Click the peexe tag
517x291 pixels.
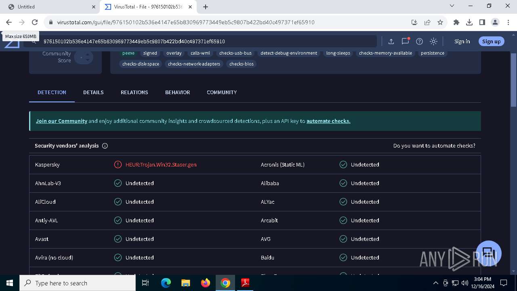click(x=128, y=53)
